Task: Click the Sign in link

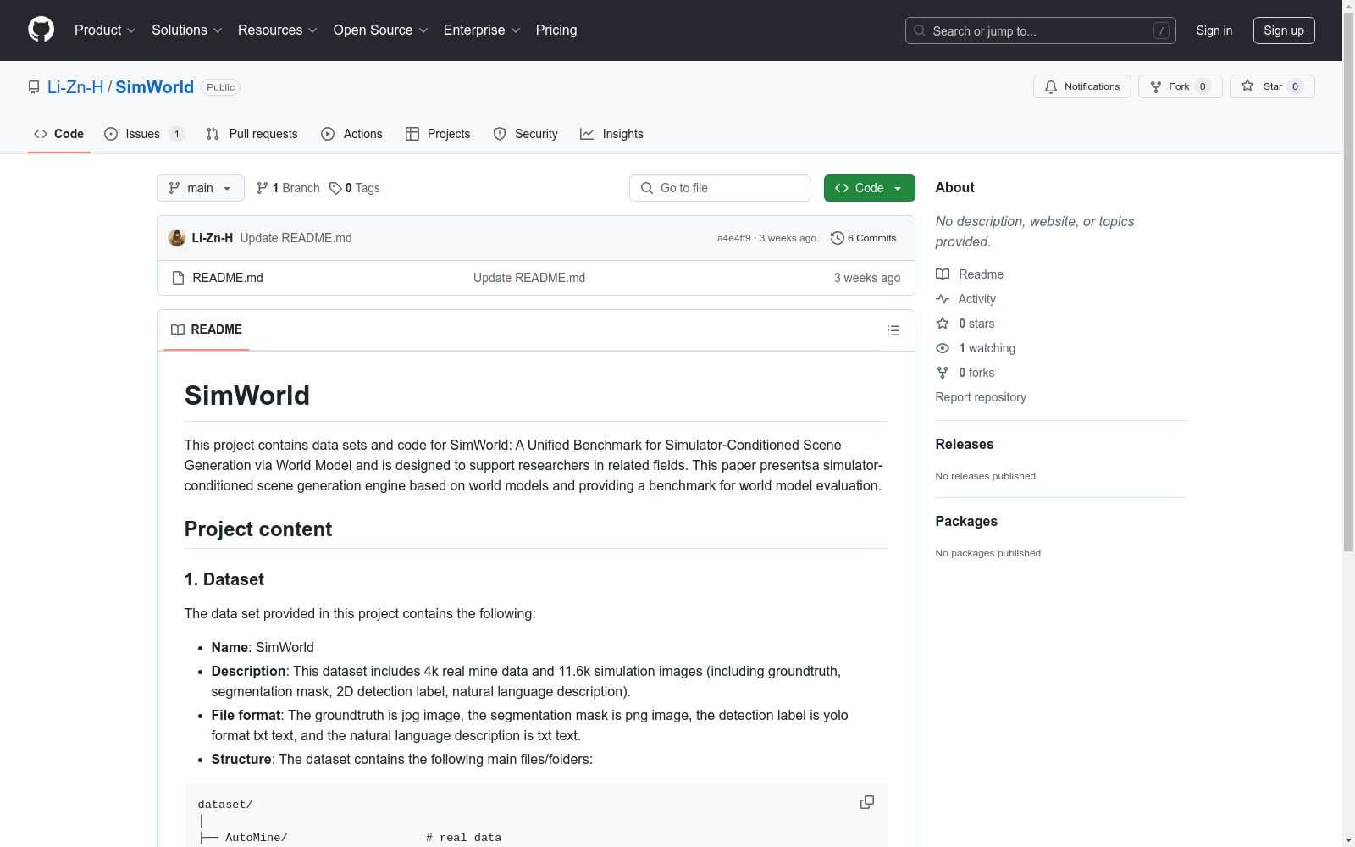Action: [1214, 30]
